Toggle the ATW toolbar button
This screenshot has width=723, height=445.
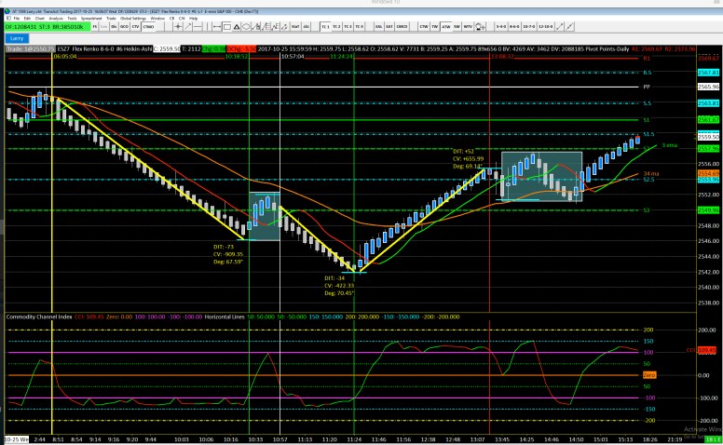point(445,27)
